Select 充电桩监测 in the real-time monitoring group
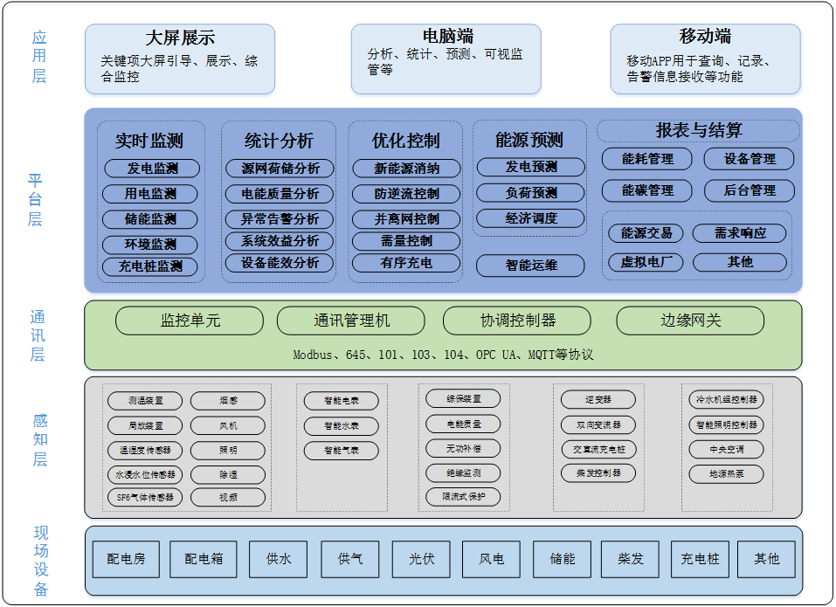 [151, 267]
